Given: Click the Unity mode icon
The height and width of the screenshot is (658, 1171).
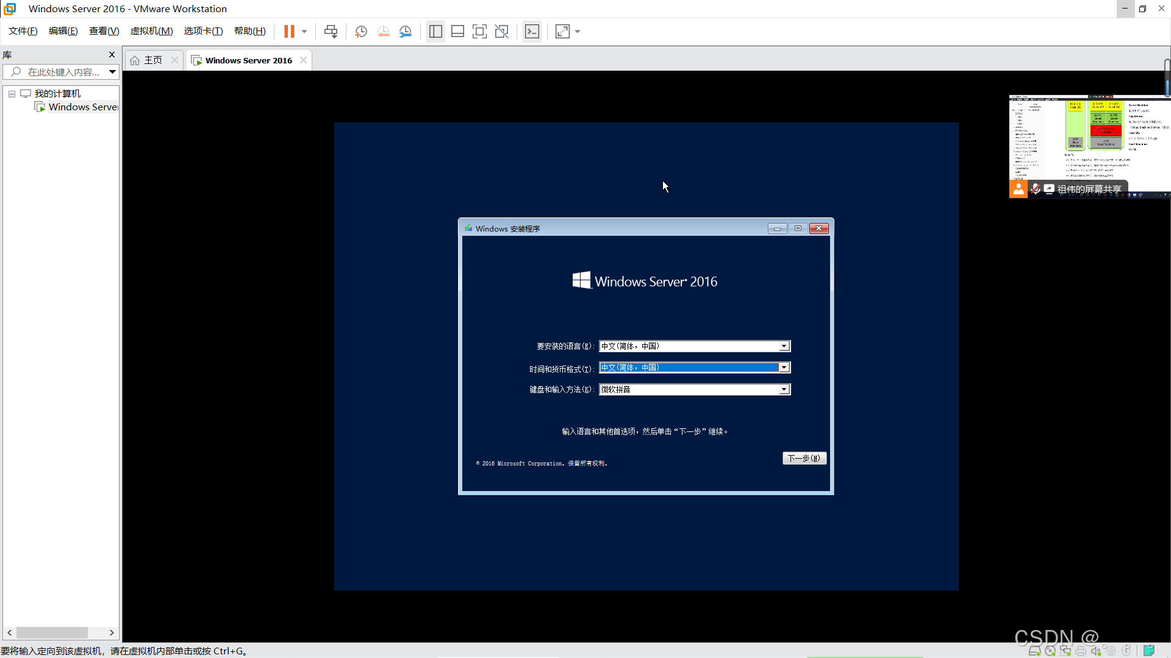Looking at the screenshot, I should pos(501,31).
